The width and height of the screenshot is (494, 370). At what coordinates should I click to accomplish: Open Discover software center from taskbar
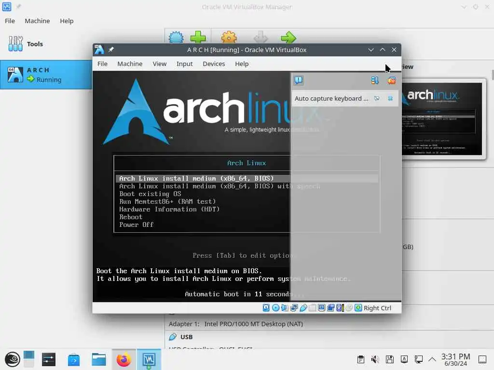74,359
